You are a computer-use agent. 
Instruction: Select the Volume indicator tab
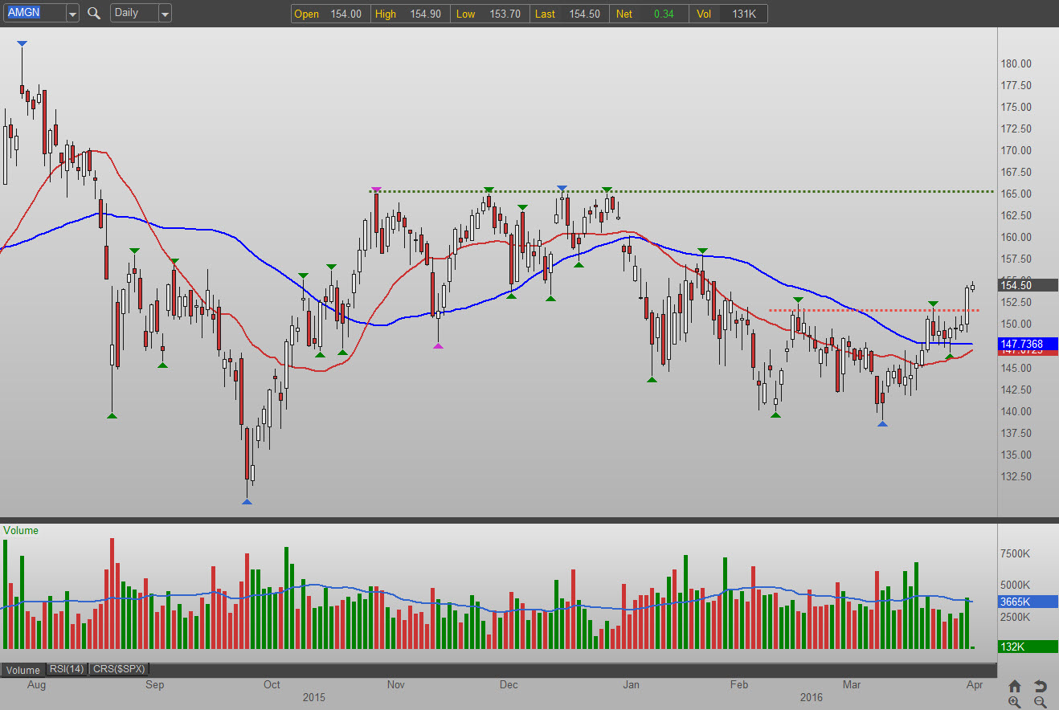(23, 670)
